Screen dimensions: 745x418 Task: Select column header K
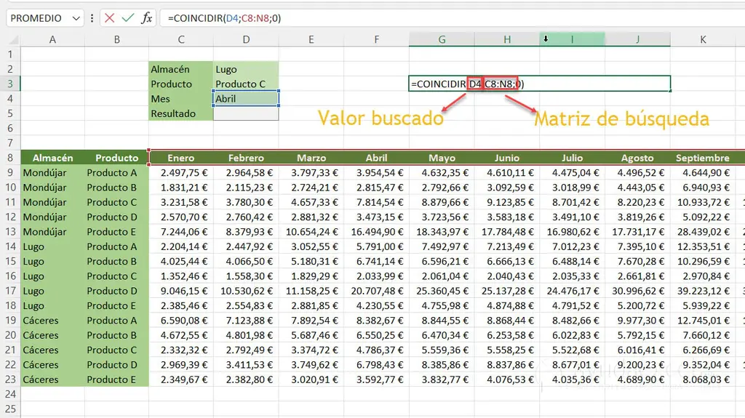(703, 39)
